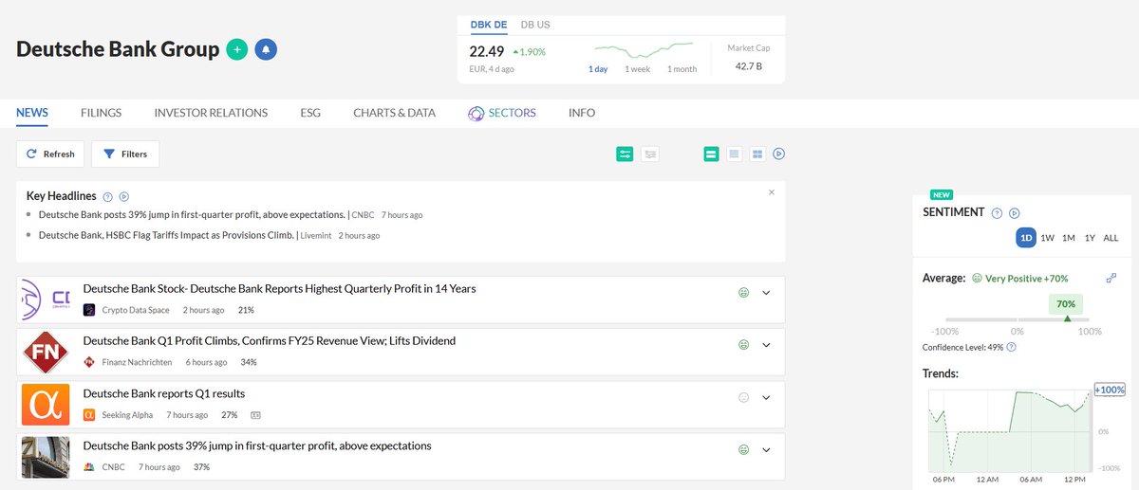Open help icon beside Key Headlines
This screenshot has height=490, width=1139.
107,196
